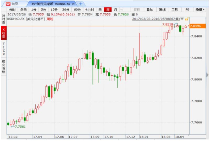Click the 周线 label in chart title
The height and width of the screenshot is (141, 211).
[x=50, y=19]
